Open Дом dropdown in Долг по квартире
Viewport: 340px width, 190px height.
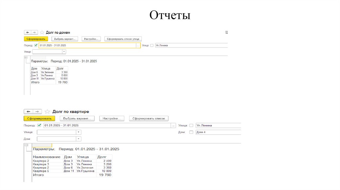click(x=78, y=139)
